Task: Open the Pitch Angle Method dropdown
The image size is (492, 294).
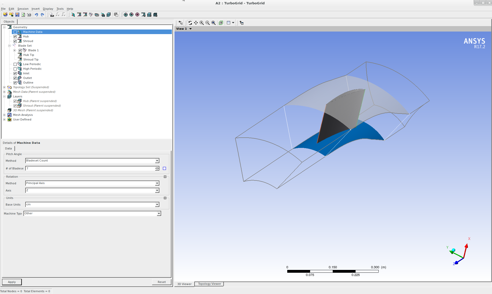Action: coord(157,161)
